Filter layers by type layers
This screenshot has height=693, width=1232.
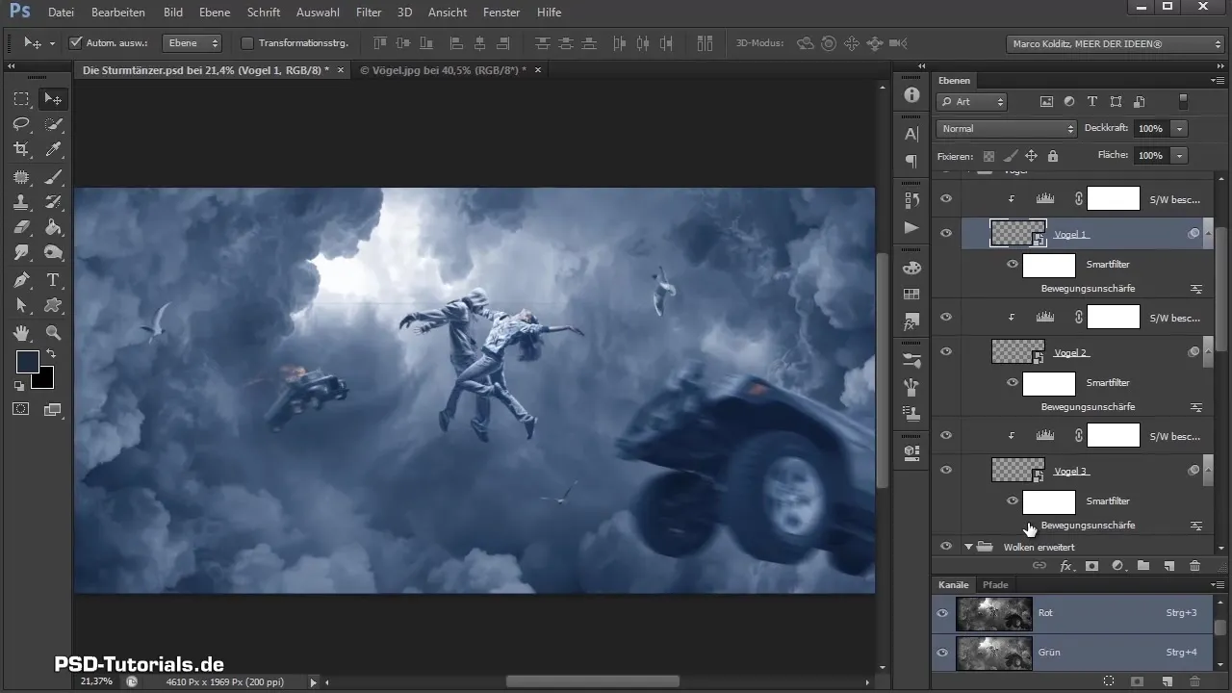click(x=1092, y=102)
